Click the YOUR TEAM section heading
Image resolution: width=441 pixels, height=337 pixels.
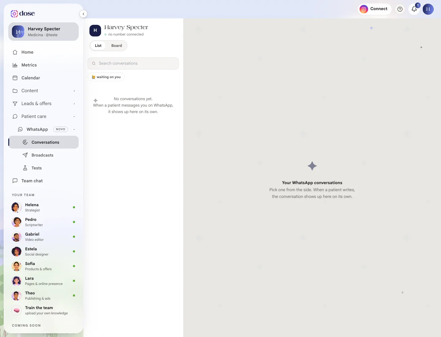(x=23, y=195)
